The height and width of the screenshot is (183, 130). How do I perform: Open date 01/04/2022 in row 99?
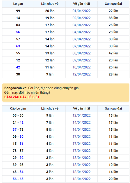pos(82,11)
